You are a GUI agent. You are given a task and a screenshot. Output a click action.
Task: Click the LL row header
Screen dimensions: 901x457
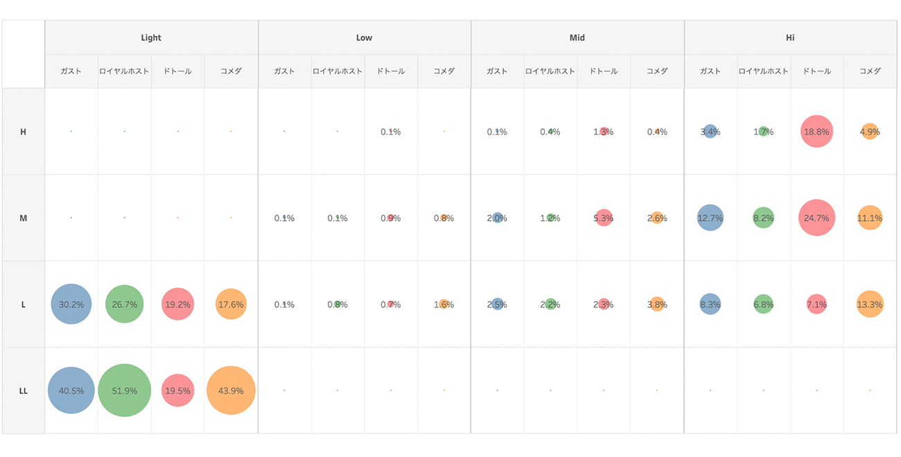click(x=24, y=391)
